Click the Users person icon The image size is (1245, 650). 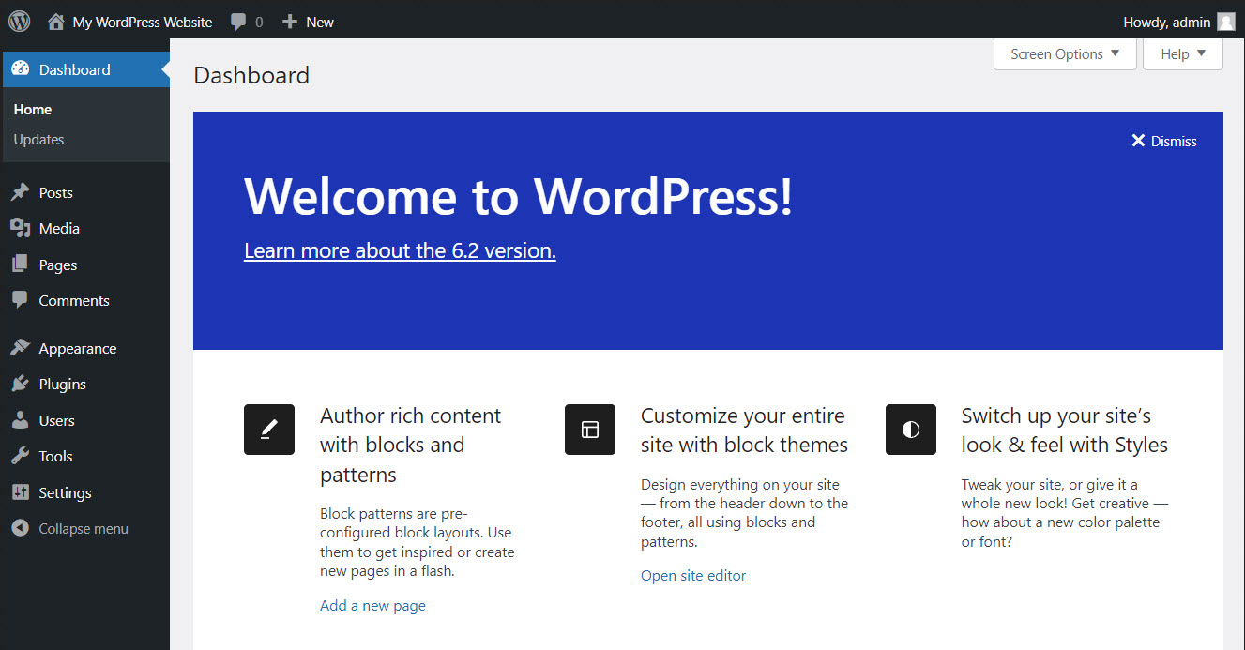point(20,420)
